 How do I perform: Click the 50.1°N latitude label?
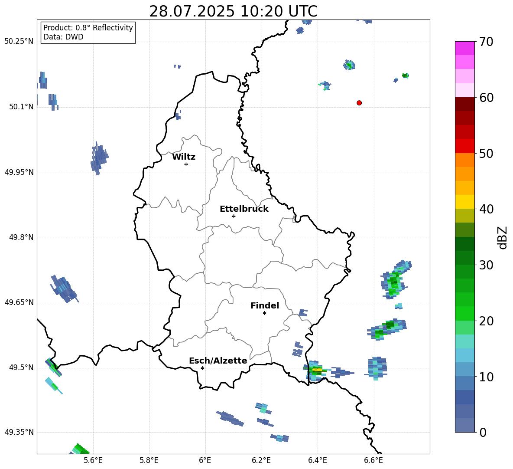click(21, 107)
